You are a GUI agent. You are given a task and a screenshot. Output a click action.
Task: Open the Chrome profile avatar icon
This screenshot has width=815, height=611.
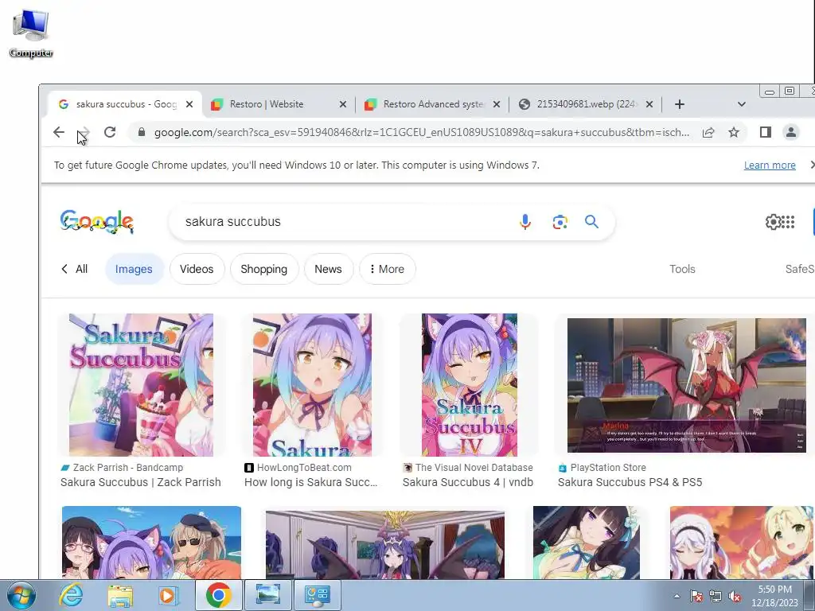(790, 132)
